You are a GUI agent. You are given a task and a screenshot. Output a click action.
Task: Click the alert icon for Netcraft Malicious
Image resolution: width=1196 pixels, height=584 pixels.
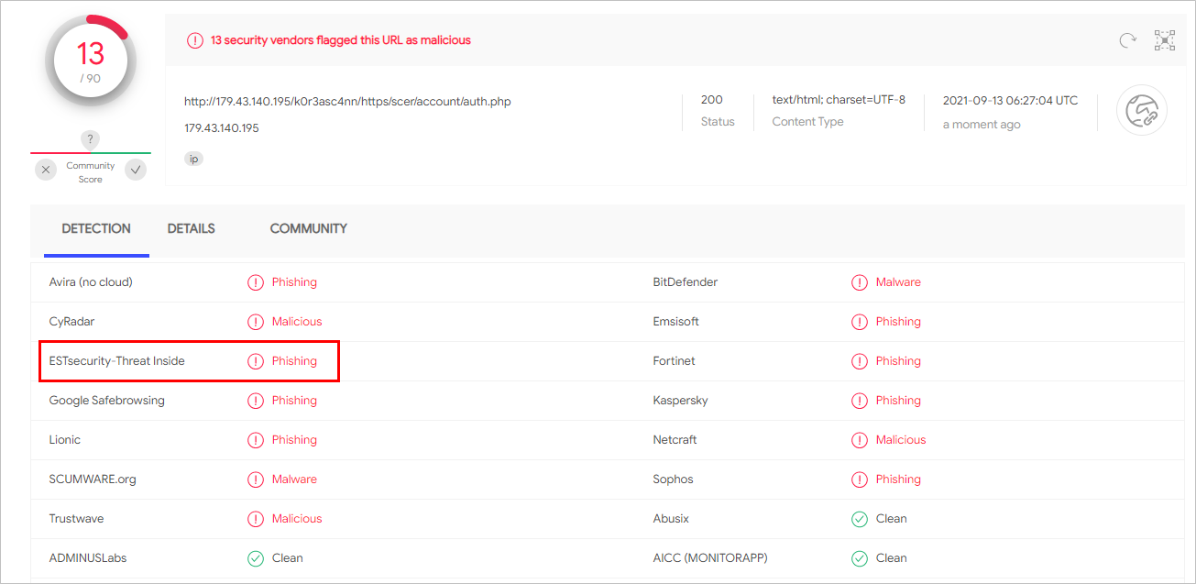coord(860,440)
